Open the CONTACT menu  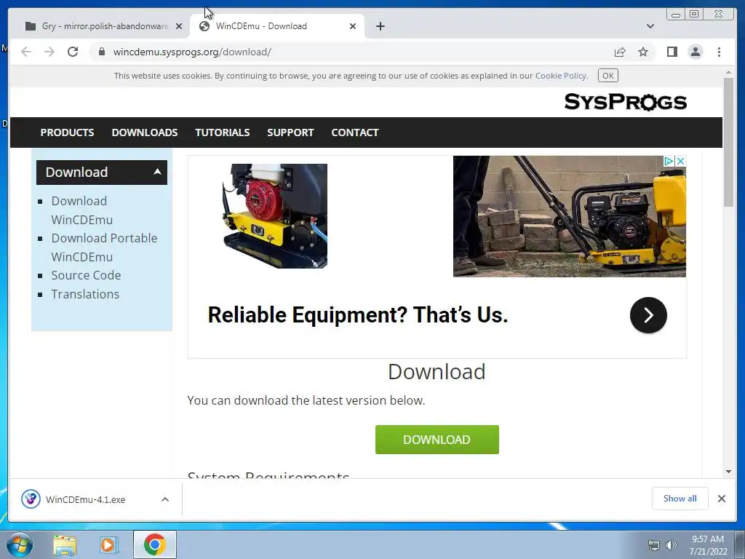tap(355, 132)
